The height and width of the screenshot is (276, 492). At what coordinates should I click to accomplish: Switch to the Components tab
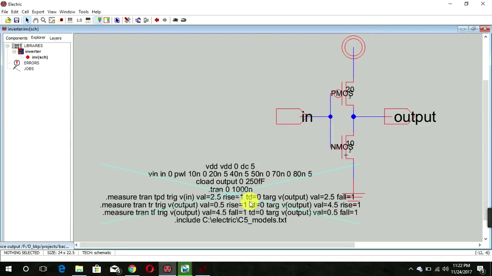[x=17, y=38]
